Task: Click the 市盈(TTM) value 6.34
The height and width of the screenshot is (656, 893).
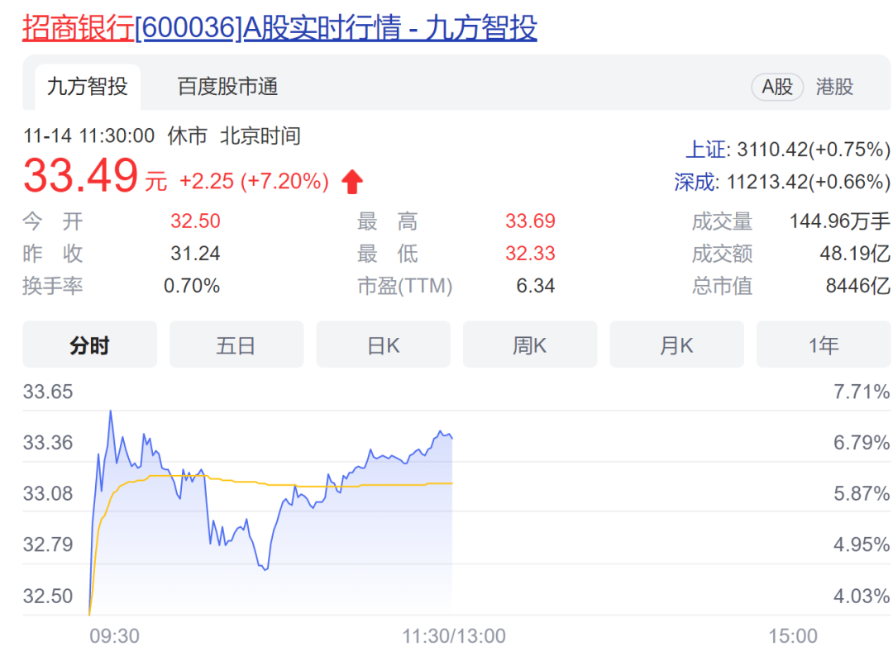Action: point(535,286)
